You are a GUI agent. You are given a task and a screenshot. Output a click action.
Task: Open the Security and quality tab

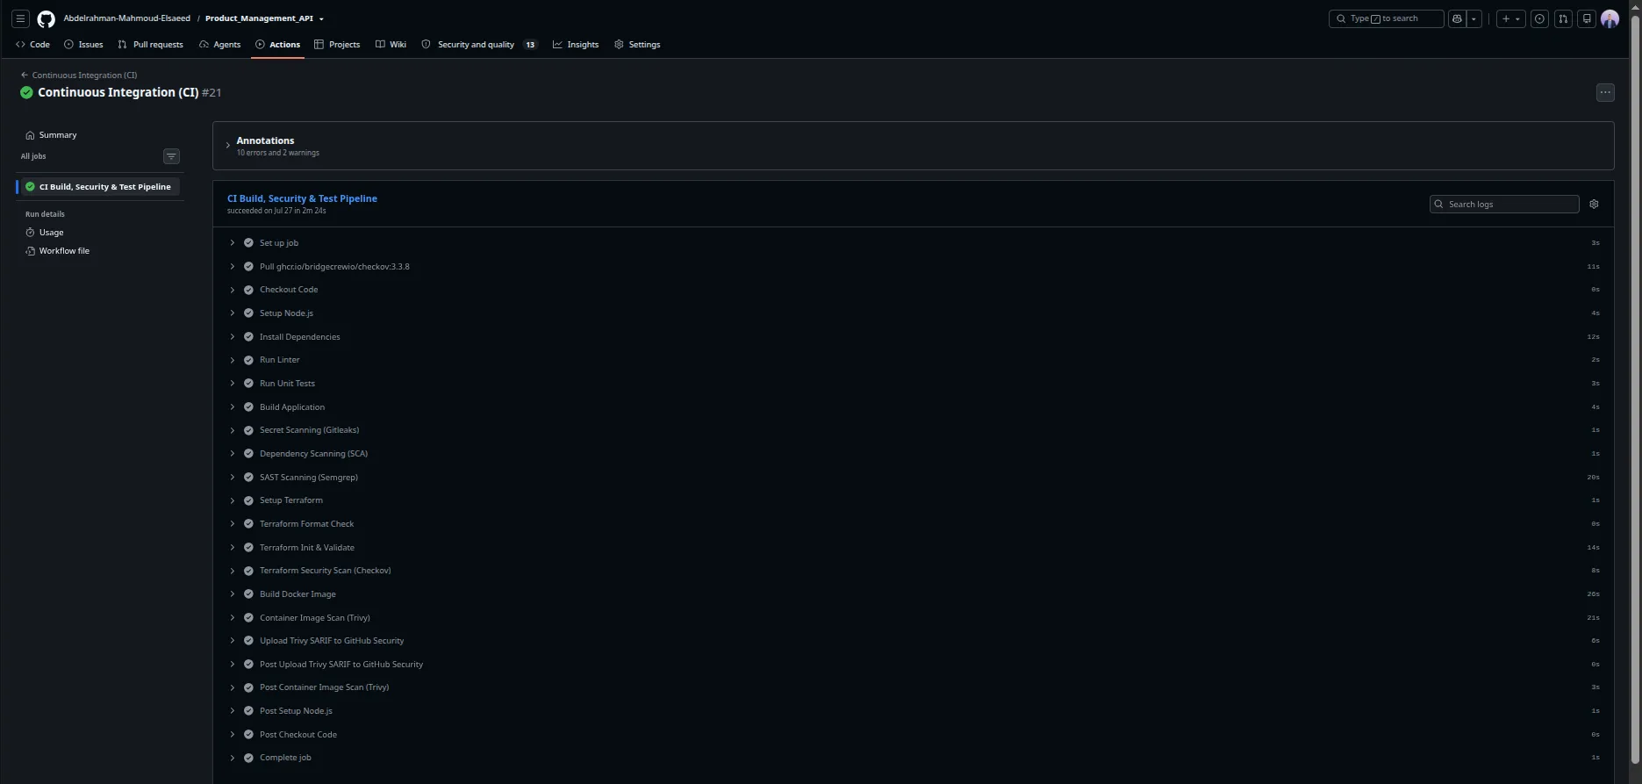tap(479, 45)
